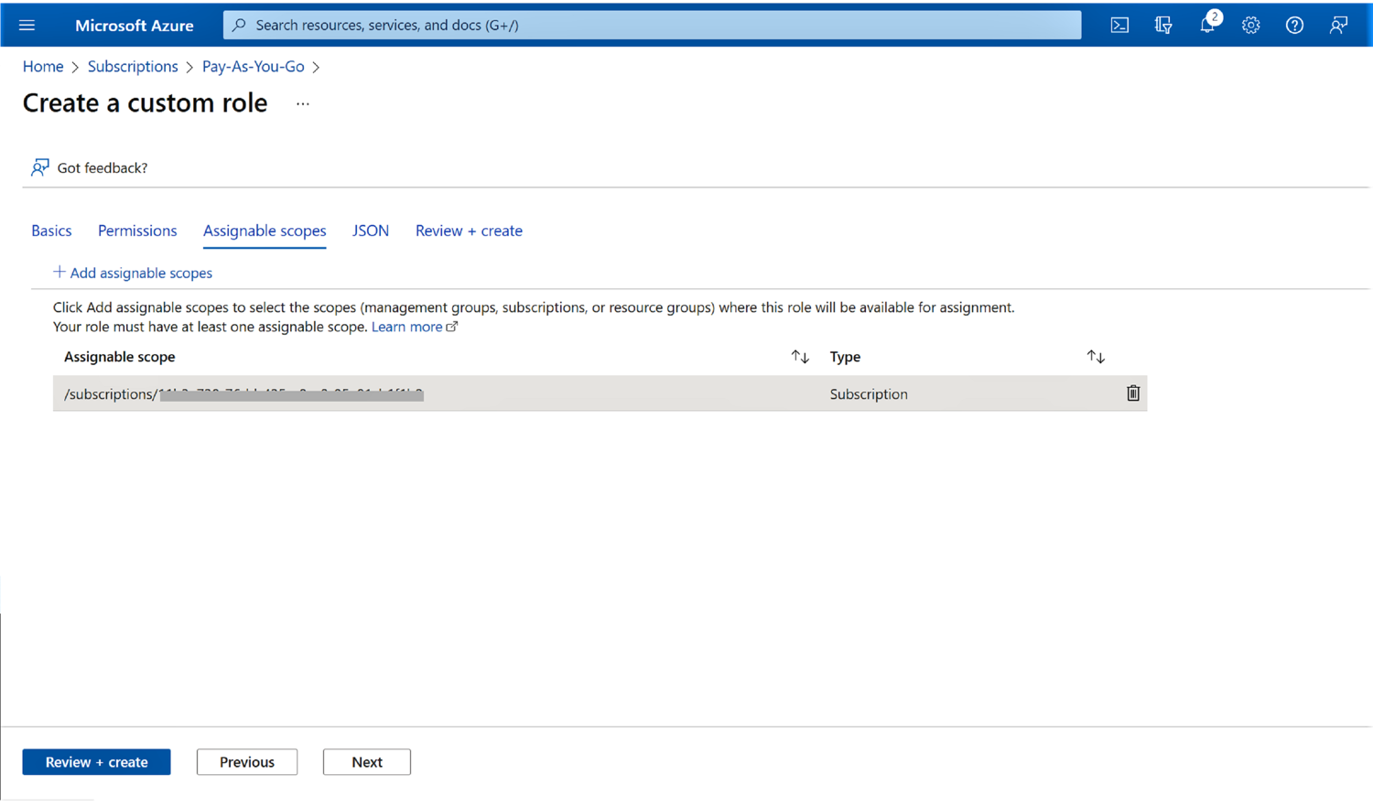
Task: Follow the Learn more link
Action: [407, 327]
